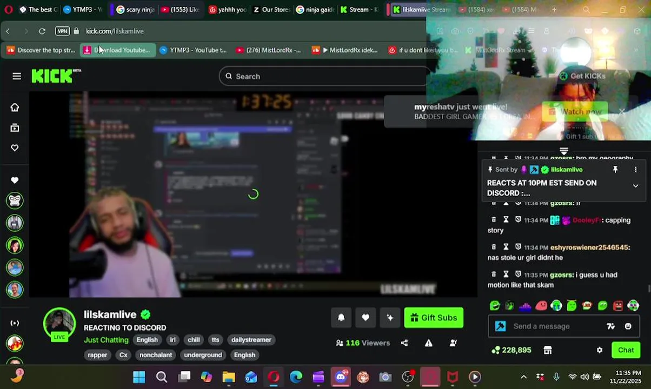
Task: Switch to the 'Our Stores' browser tab
Action: [x=271, y=10]
